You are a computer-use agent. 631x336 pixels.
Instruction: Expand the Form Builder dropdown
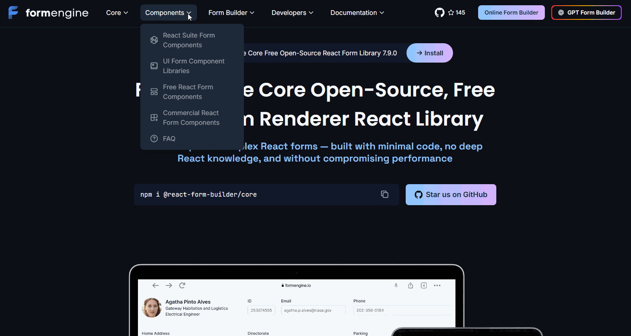pos(231,13)
